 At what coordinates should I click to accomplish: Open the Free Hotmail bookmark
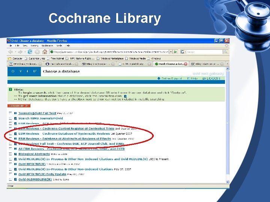[x=55, y=58]
